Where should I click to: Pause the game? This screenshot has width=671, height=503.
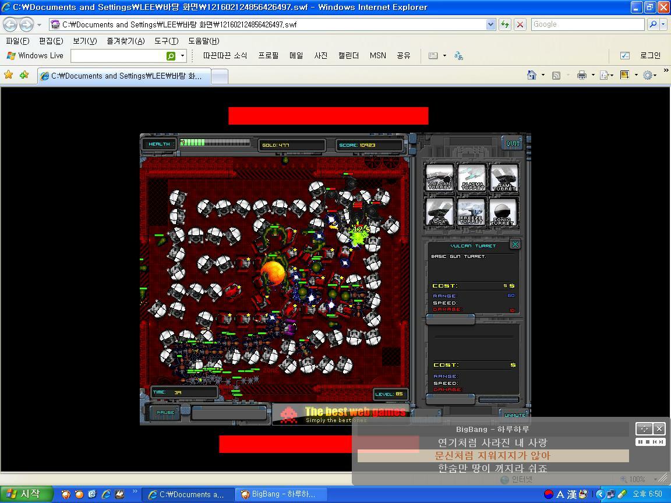(165, 412)
